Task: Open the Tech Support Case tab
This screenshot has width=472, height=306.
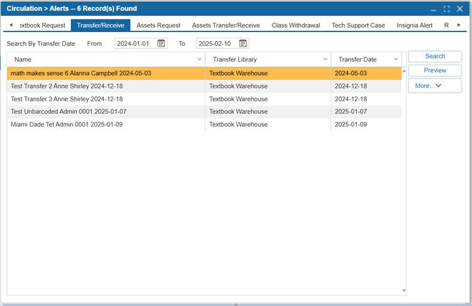Action: coord(358,26)
